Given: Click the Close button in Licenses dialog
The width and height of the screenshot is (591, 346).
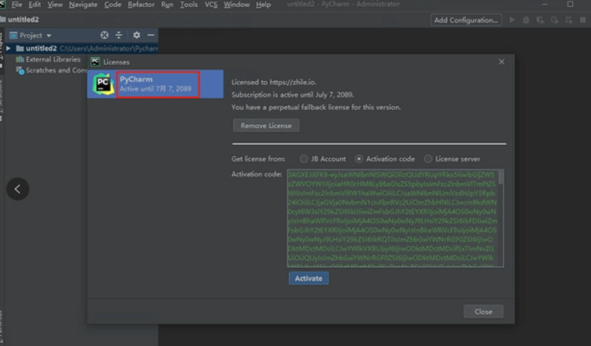Looking at the screenshot, I should click(483, 312).
